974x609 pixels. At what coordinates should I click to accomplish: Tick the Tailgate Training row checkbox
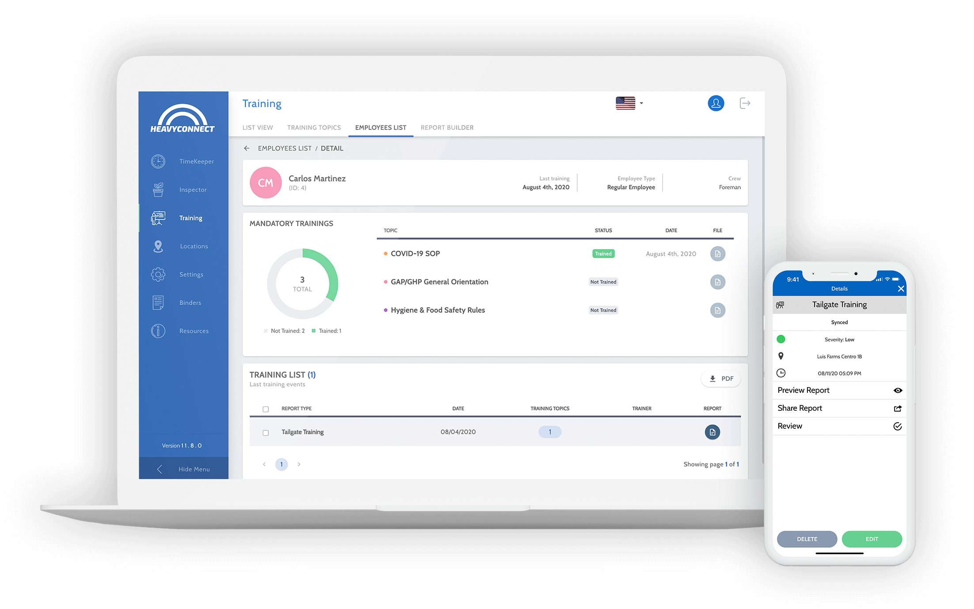pos(265,433)
